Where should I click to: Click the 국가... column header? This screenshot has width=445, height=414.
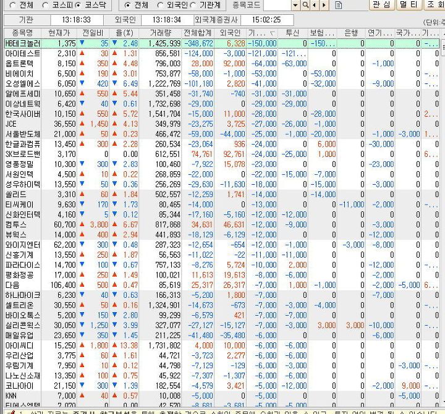pos(408,33)
